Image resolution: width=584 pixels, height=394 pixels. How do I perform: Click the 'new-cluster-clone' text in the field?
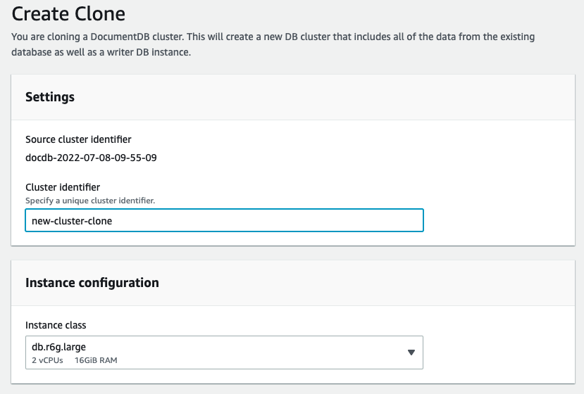(x=72, y=220)
